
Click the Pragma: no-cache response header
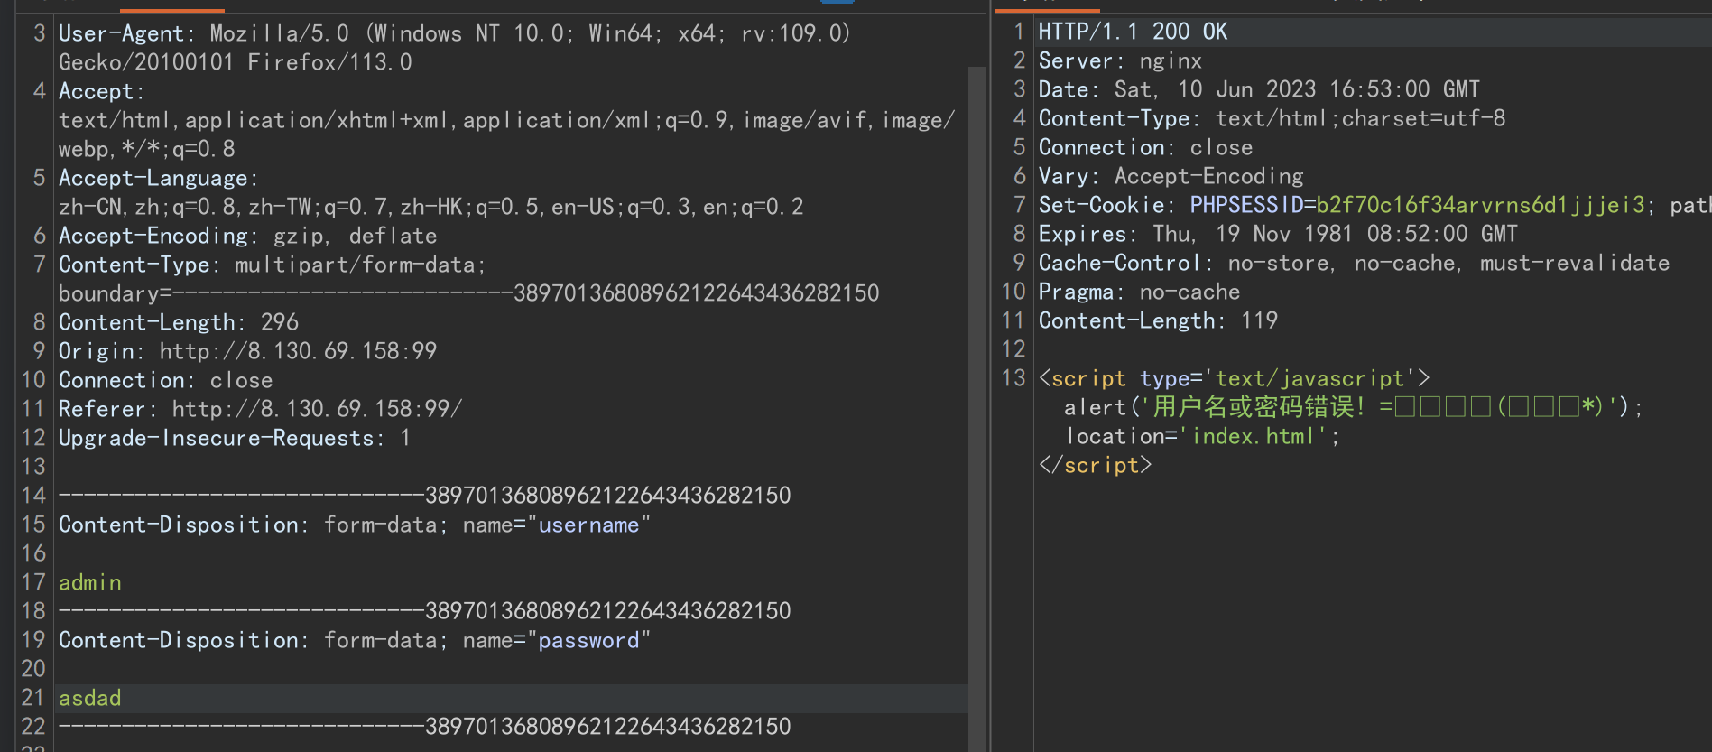[1139, 292]
